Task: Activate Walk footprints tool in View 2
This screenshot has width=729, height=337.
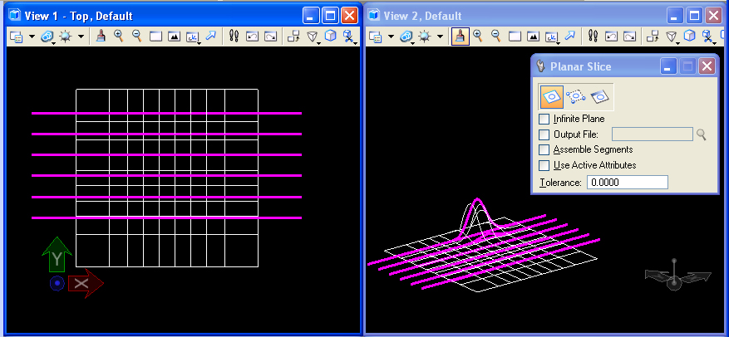Action: click(x=593, y=37)
